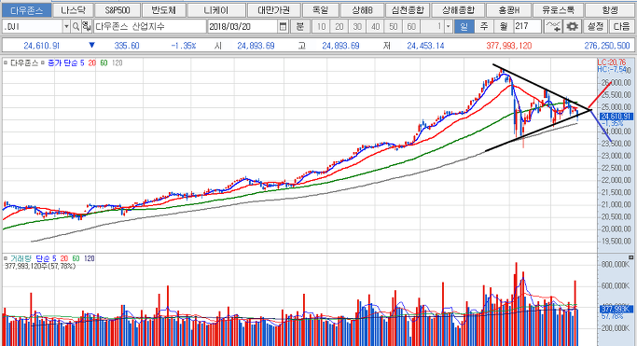Click the red 20 moving average legend
Screen dimensions: 637x346
click(92, 62)
